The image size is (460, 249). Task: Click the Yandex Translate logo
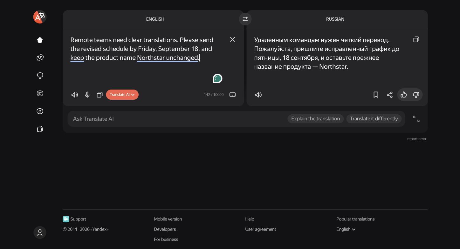pyautogui.click(x=40, y=17)
